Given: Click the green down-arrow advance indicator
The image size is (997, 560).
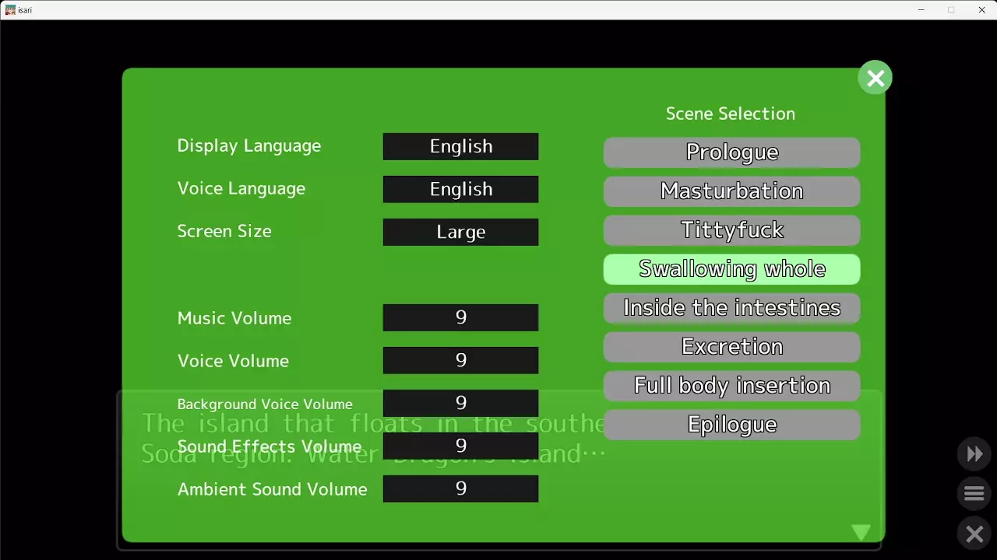Looking at the screenshot, I should [861, 533].
